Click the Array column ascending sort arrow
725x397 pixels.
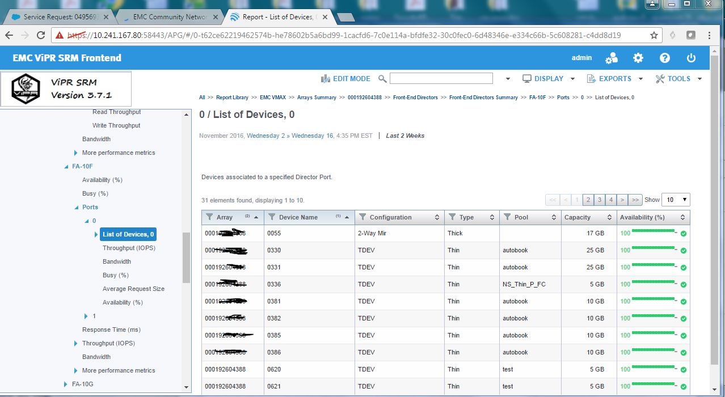[256, 218]
